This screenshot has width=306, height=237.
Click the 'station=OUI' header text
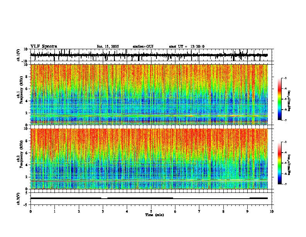point(143,46)
